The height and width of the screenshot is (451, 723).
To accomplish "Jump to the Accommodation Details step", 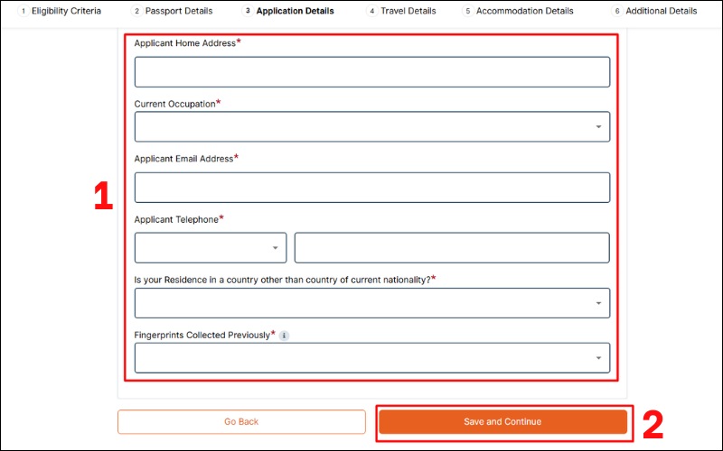I will coord(524,12).
